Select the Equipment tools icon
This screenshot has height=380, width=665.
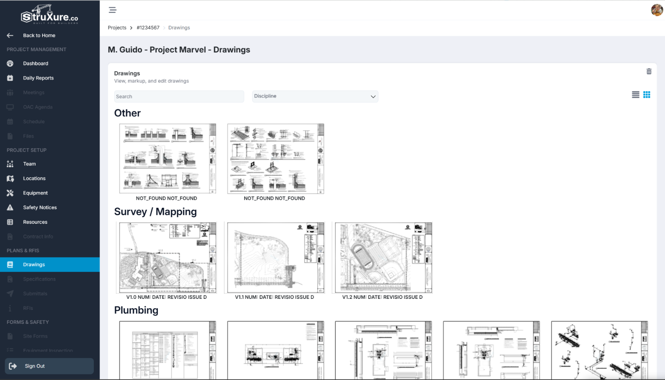point(10,193)
